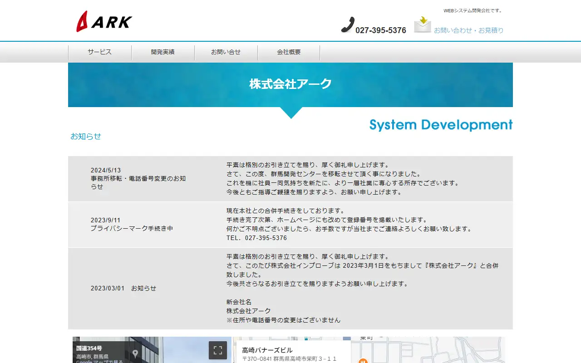This screenshot has width=581, height=363.
Task: Click the 国道354号 street view label
Action: (89, 348)
